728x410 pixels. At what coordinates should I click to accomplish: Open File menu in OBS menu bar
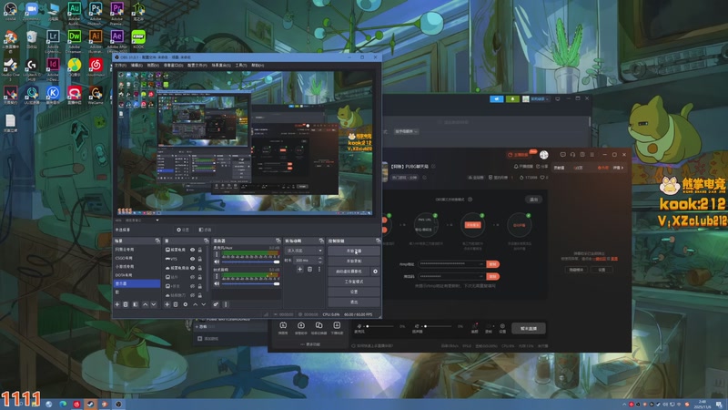point(120,66)
